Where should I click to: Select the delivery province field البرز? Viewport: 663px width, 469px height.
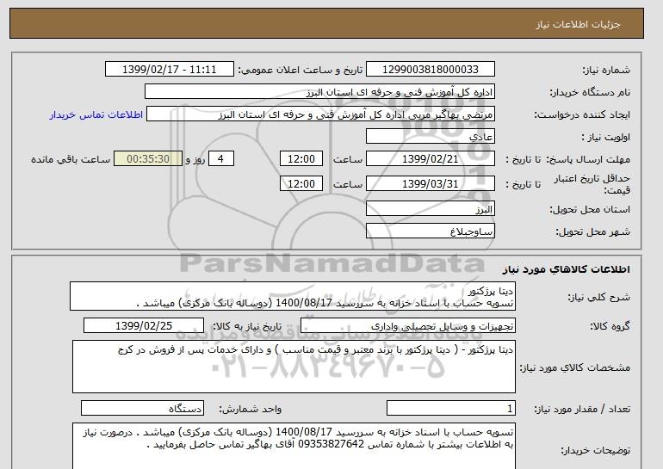(x=430, y=209)
